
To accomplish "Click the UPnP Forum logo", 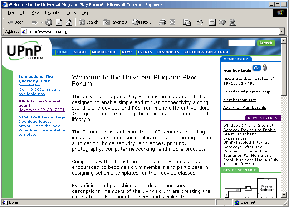I will [25, 51].
